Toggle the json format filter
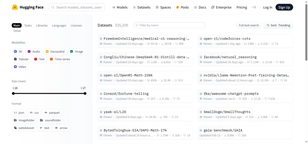The width and height of the screenshot is (308, 144). (19, 113)
